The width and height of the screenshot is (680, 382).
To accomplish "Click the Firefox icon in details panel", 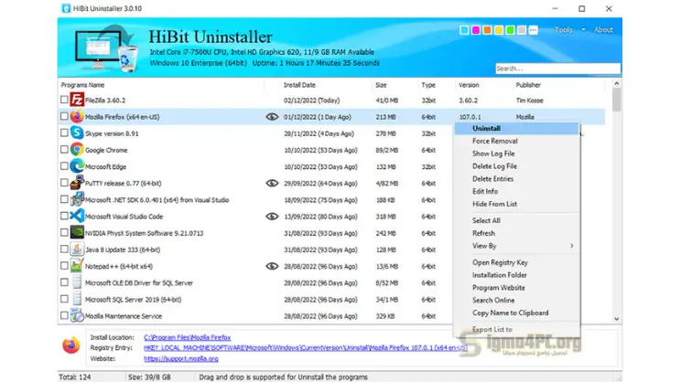I will (x=71, y=345).
